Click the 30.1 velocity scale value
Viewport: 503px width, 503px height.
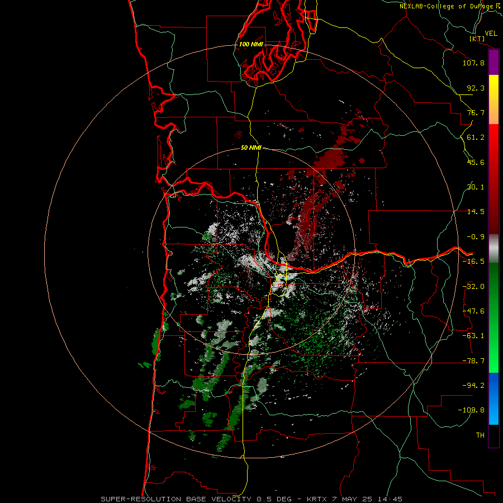[x=476, y=187]
